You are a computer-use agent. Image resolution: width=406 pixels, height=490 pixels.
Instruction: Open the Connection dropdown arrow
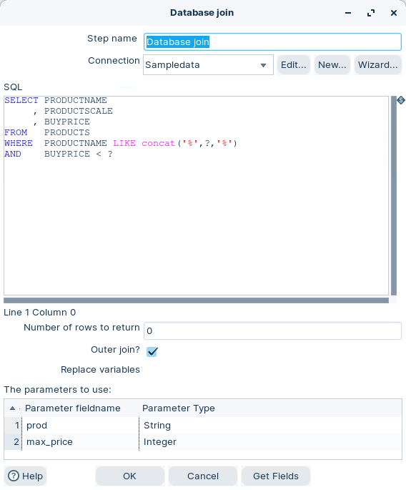coord(263,65)
